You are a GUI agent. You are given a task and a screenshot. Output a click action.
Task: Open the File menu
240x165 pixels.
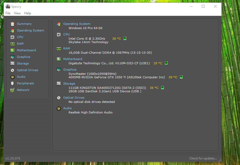pos(8,13)
